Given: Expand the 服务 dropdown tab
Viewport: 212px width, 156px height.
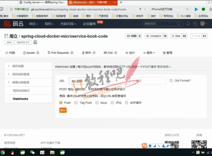Looking at the screenshot, I should tap(149, 53).
